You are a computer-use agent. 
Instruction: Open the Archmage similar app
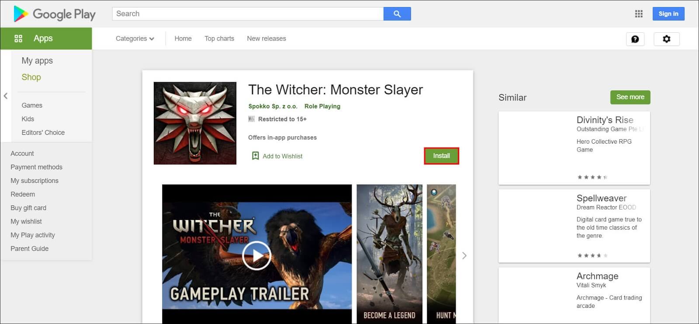click(x=574, y=296)
